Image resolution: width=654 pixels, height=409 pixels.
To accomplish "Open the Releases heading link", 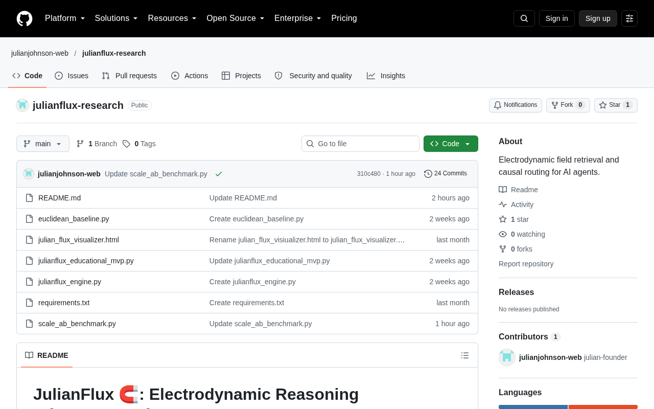I will [516, 292].
